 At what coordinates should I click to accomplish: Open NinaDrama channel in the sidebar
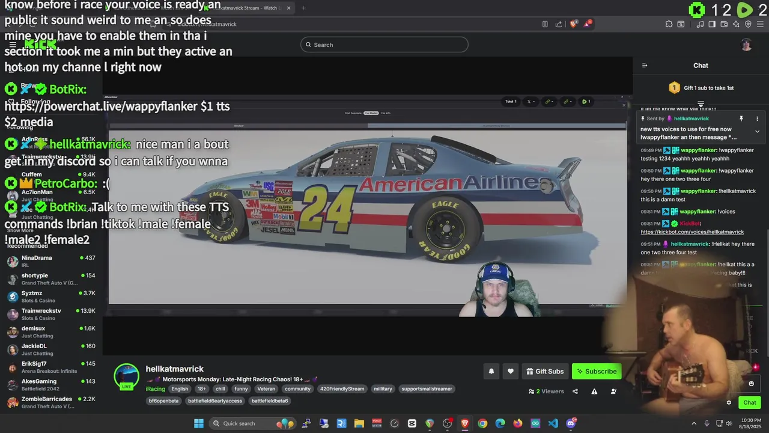coord(51,261)
